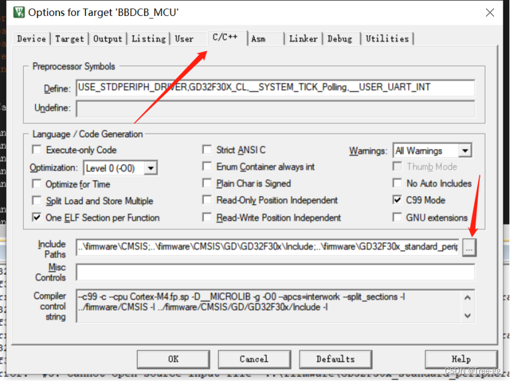This screenshot has width=510, height=381.
Task: Disable C99 Mode
Action: pyautogui.click(x=398, y=200)
